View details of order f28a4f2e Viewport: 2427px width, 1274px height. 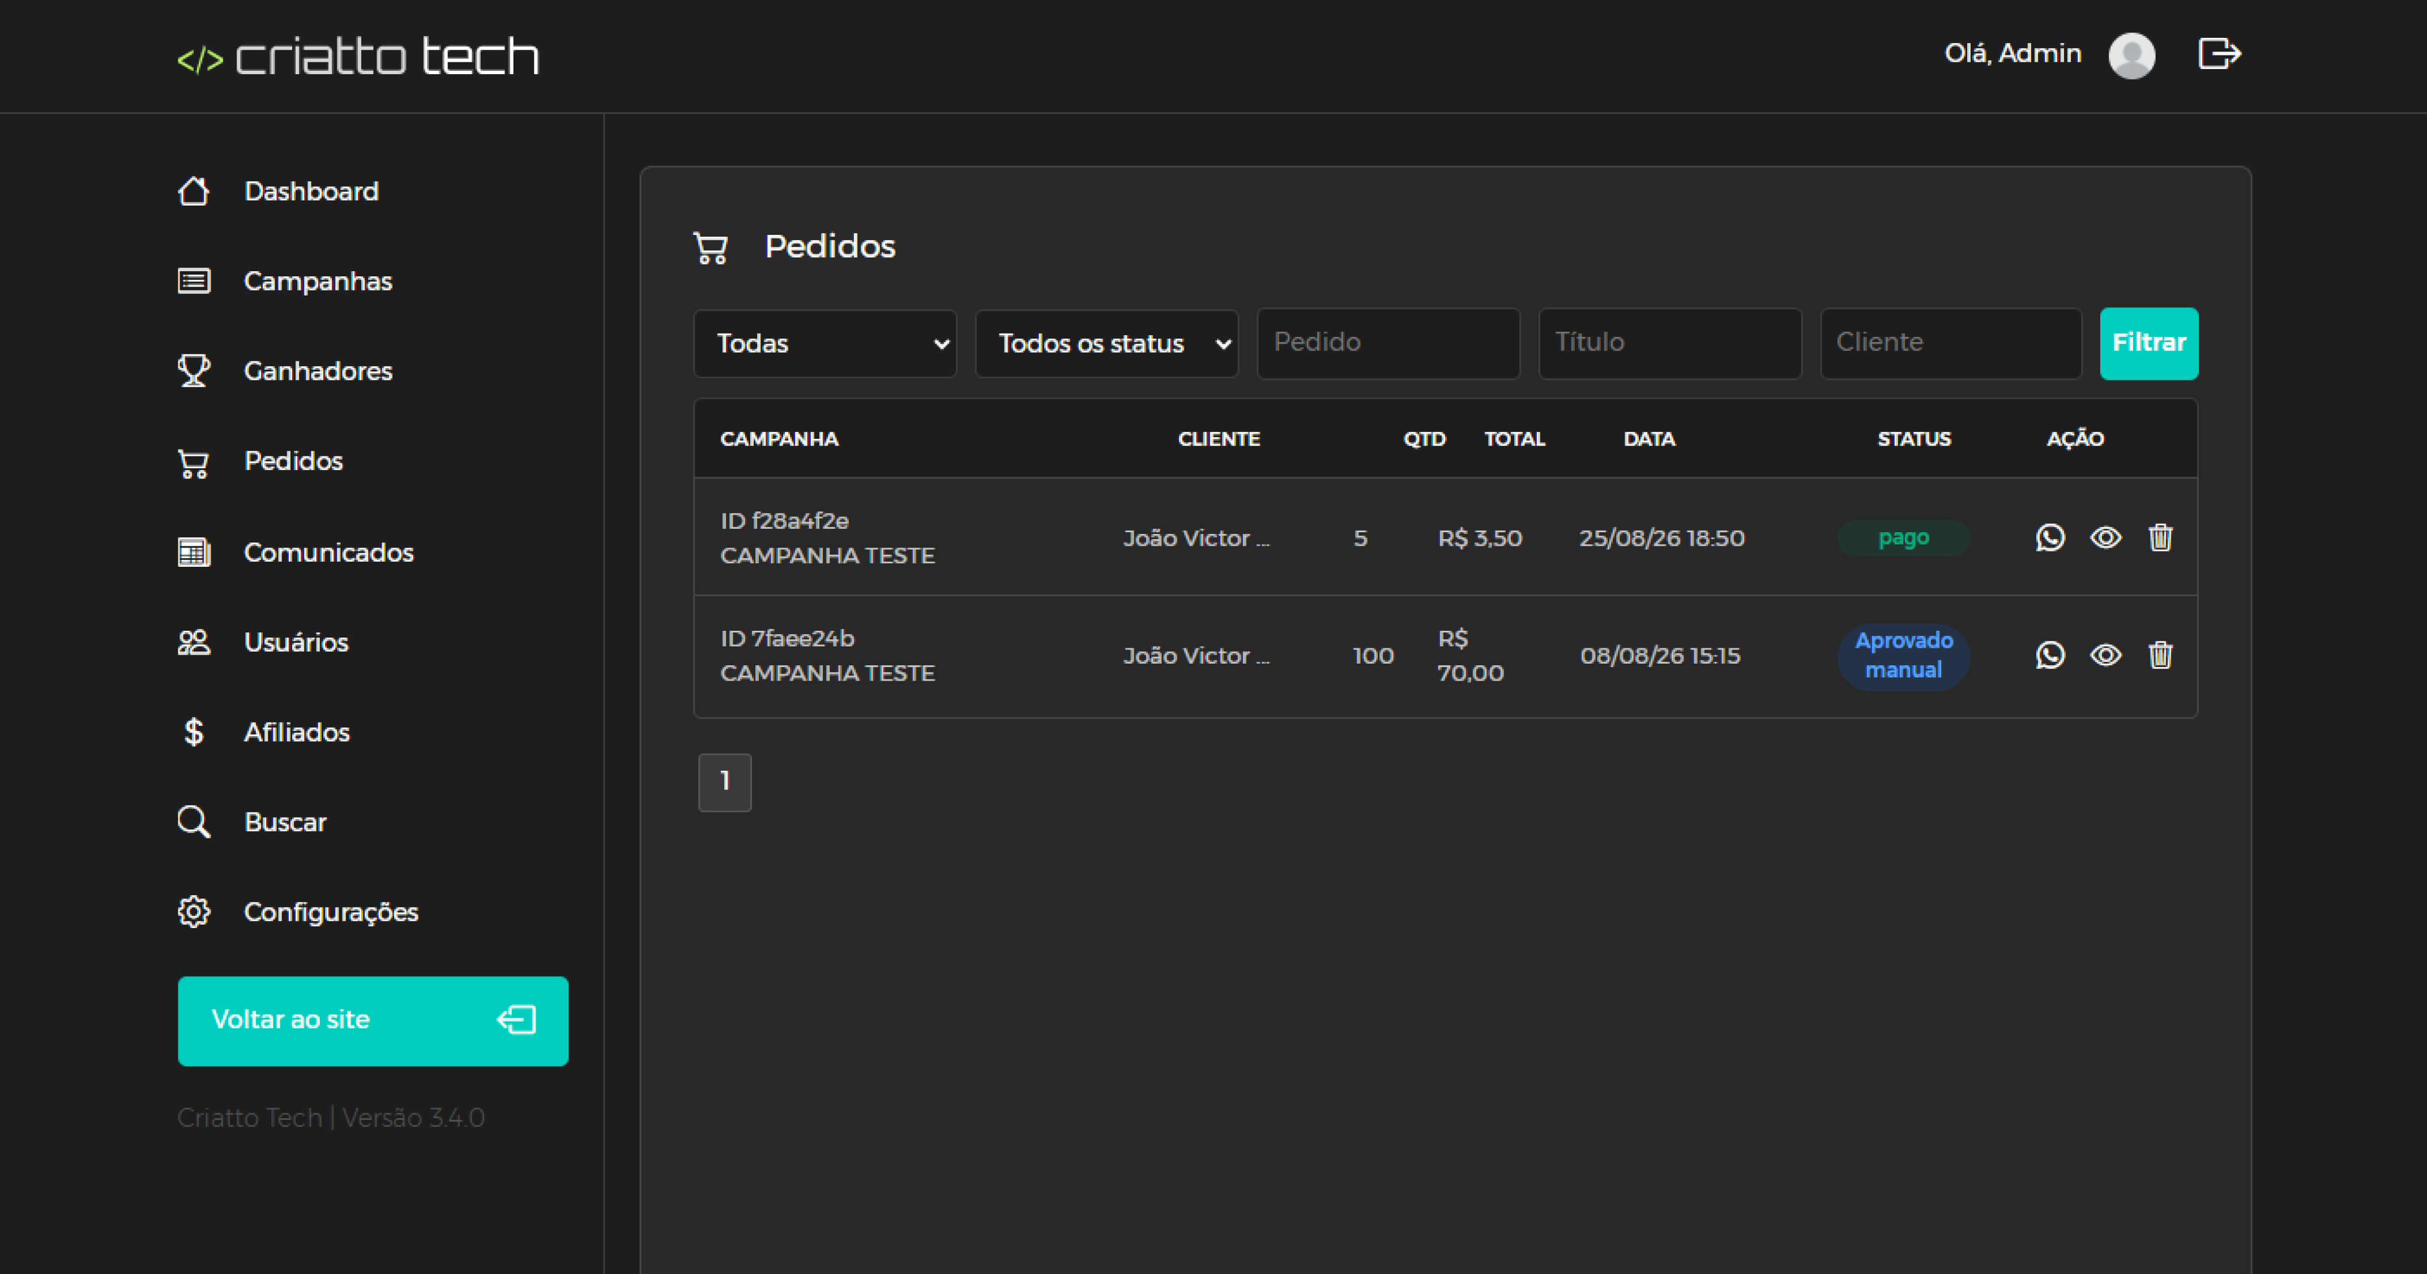click(2106, 538)
